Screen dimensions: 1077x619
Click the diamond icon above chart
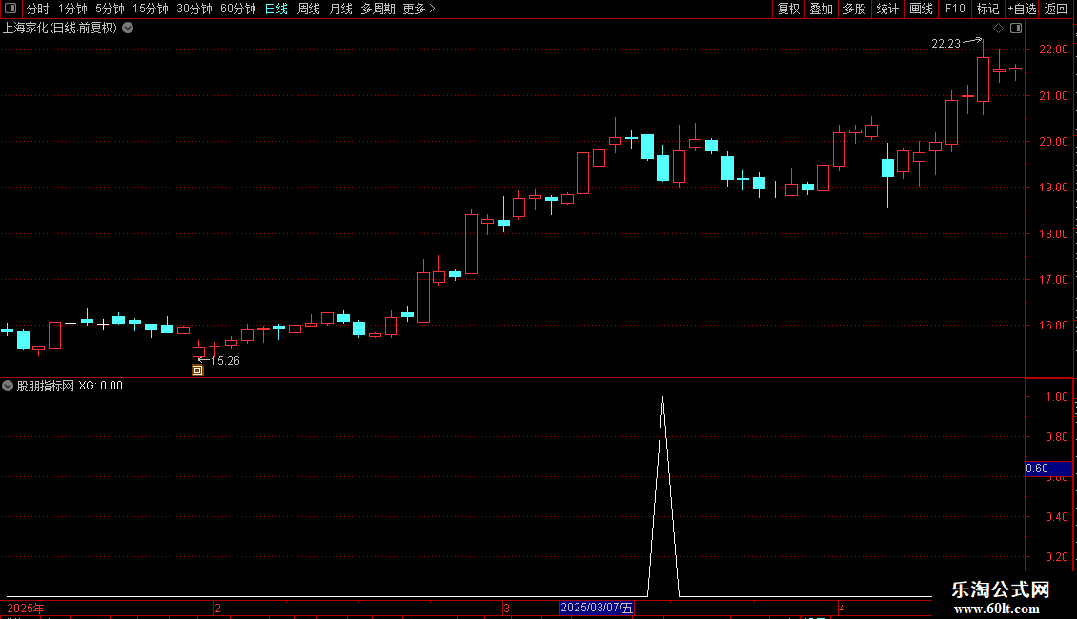tap(999, 29)
